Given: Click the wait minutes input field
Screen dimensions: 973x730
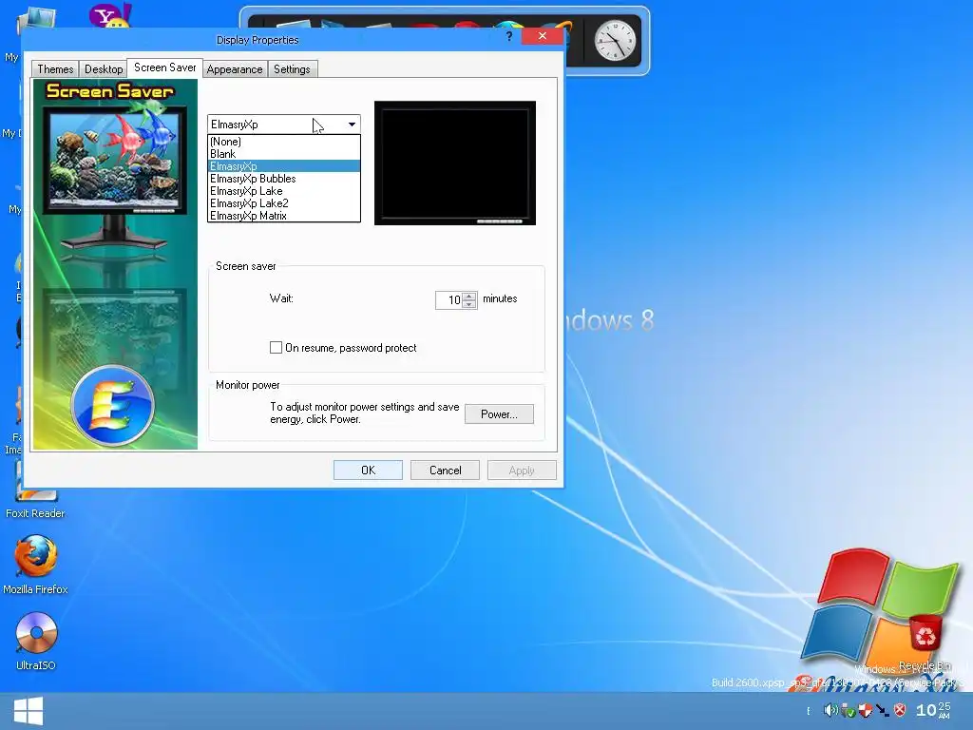Looking at the screenshot, I should click(449, 300).
